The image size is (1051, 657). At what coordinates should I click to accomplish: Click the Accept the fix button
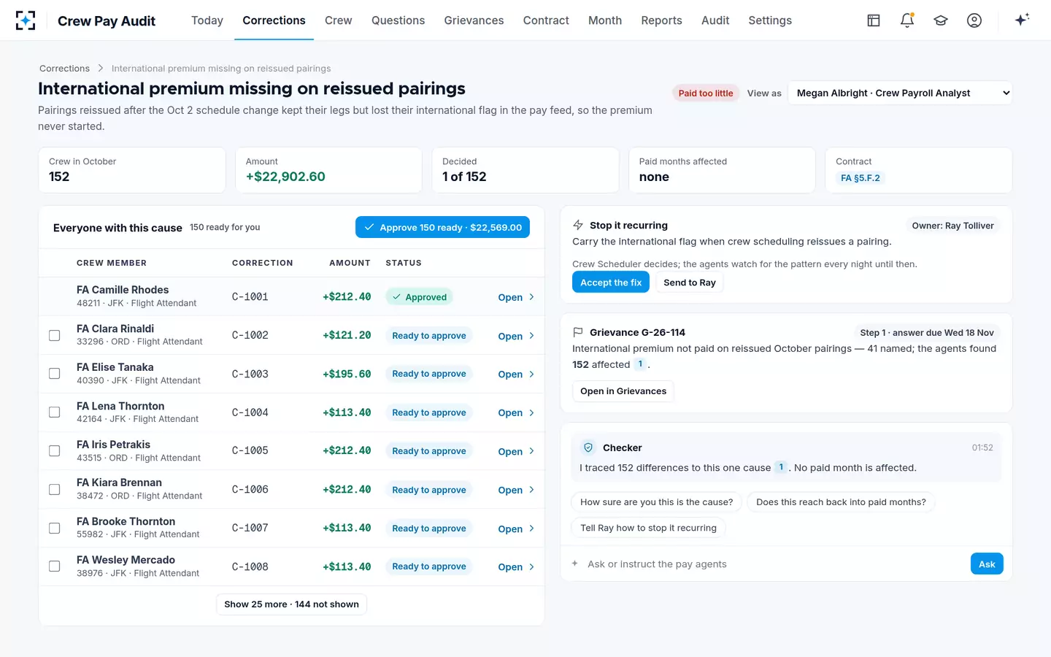click(x=611, y=283)
